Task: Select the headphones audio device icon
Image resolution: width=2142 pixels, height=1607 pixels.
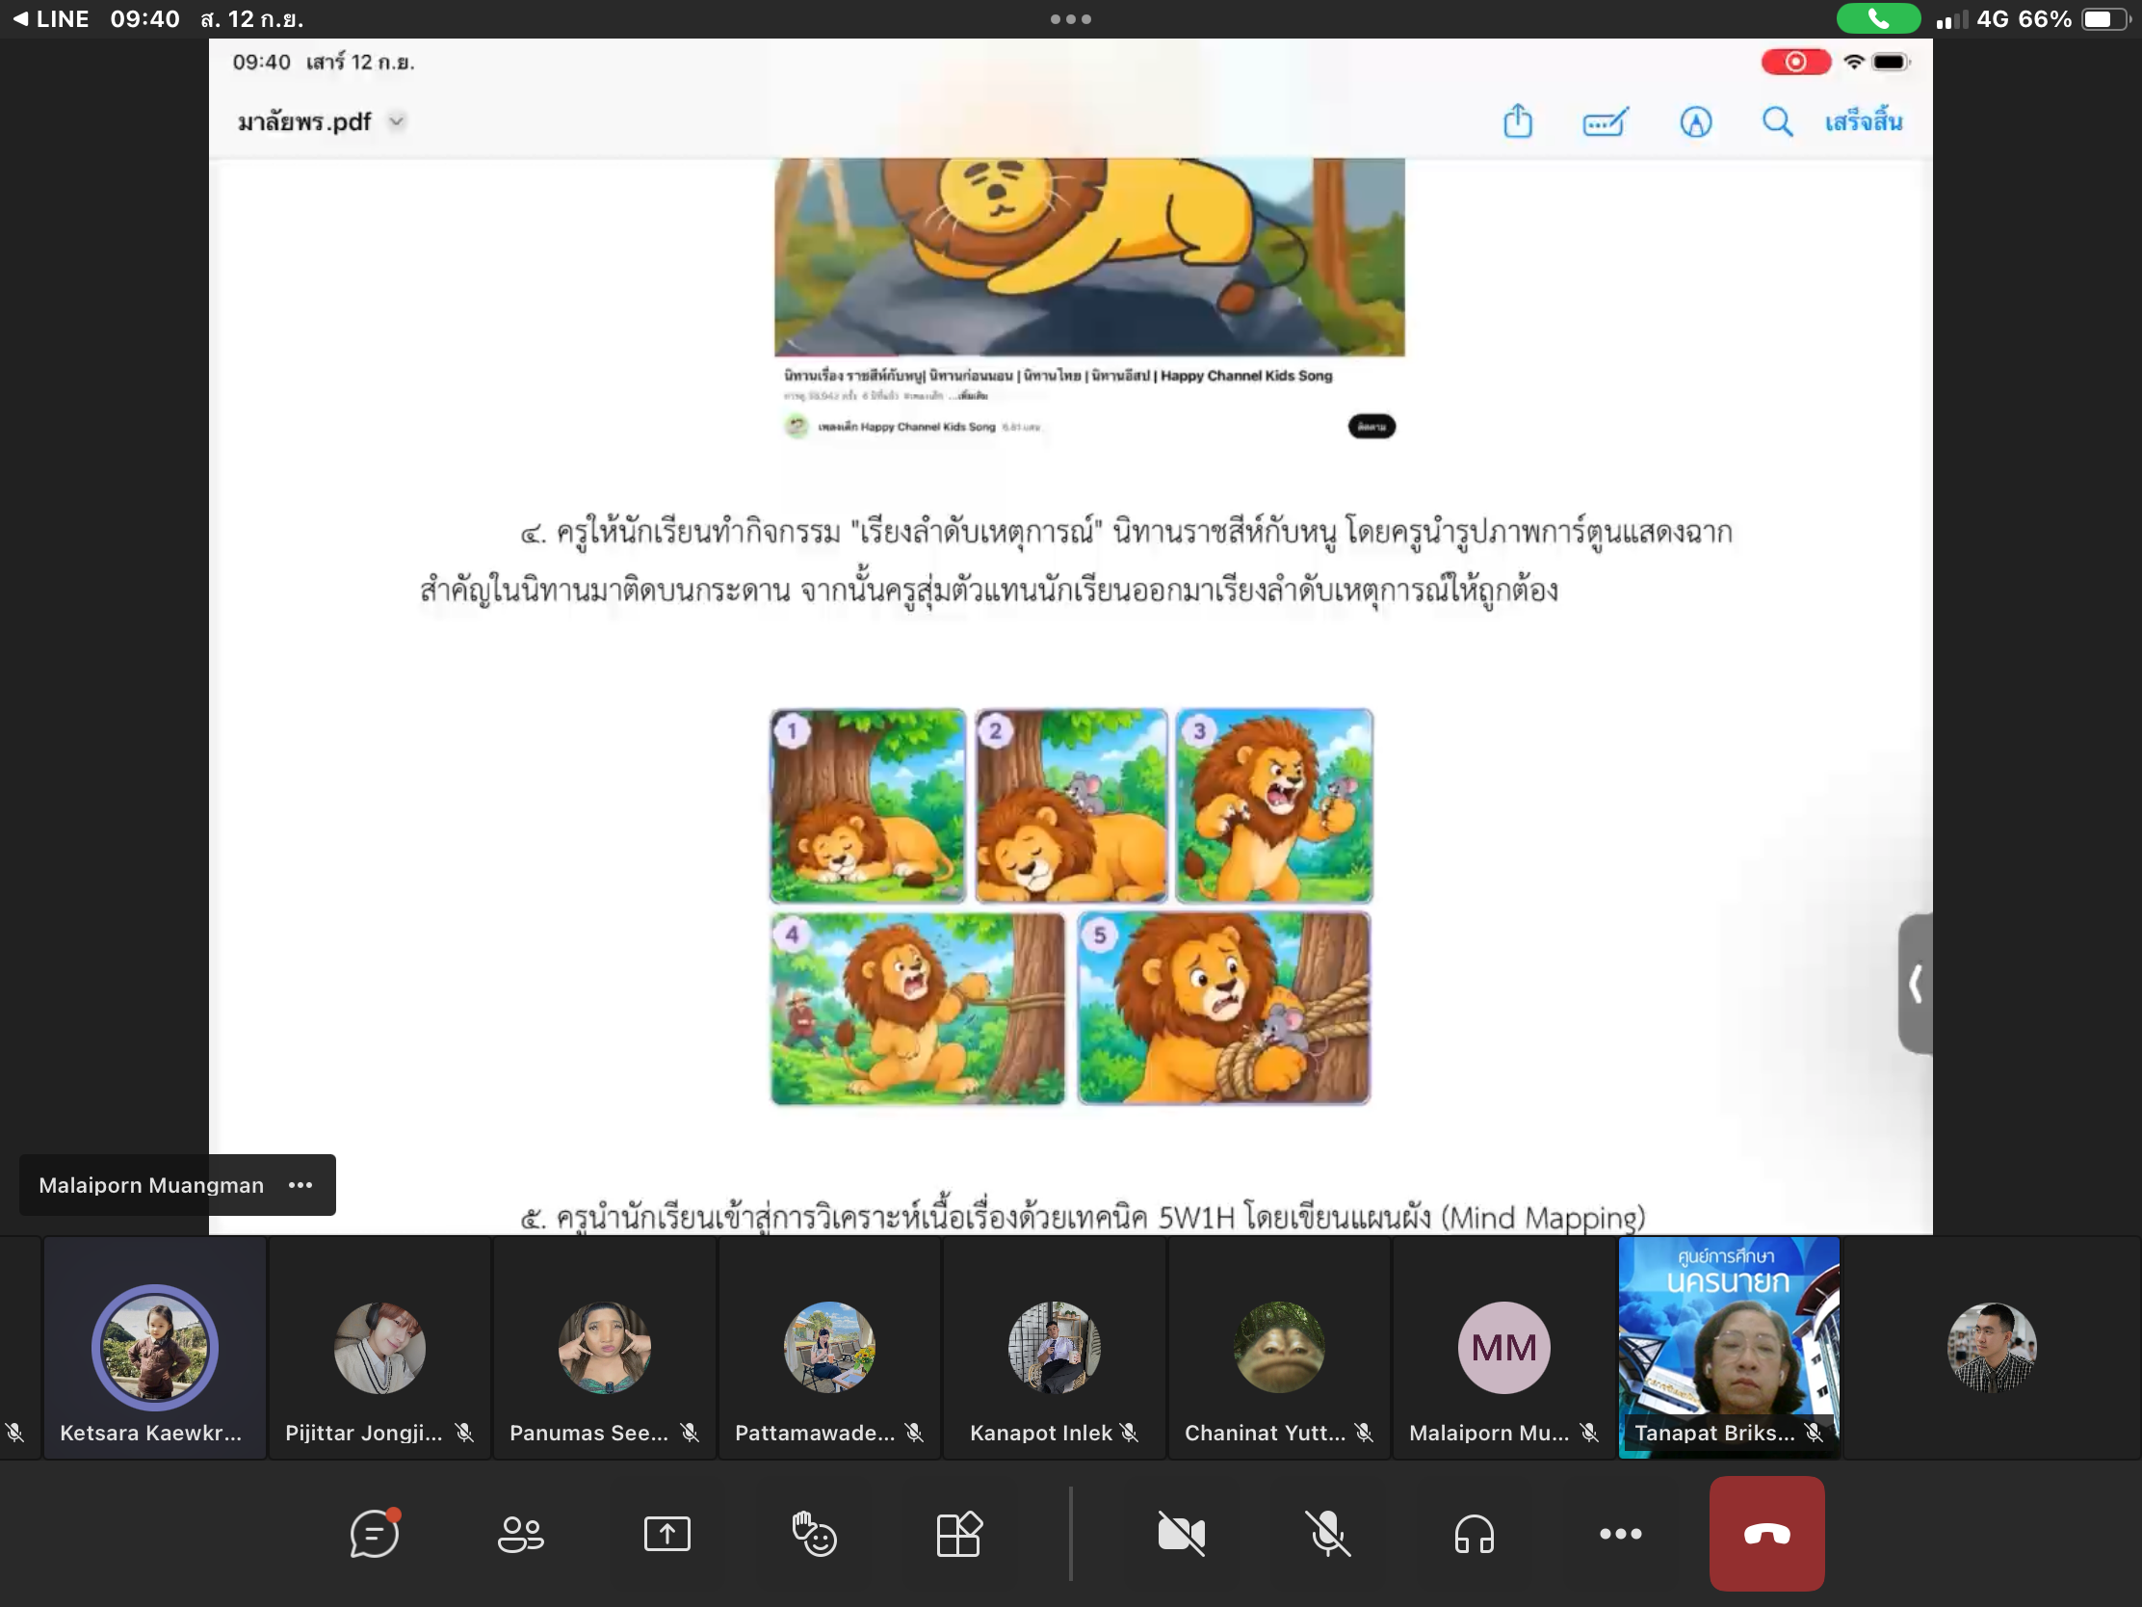Action: click(1475, 1534)
